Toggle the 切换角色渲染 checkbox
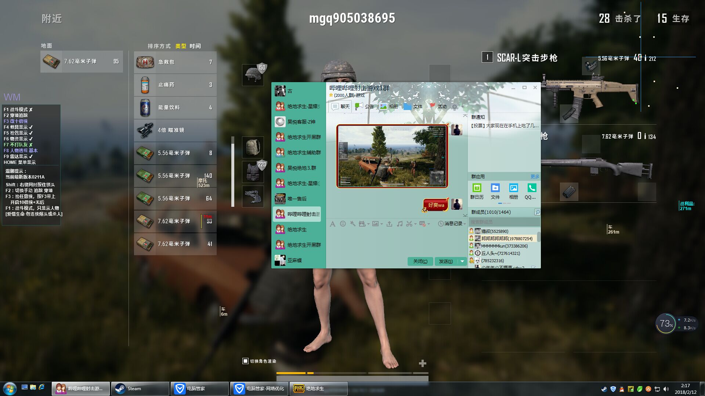 coord(245,361)
